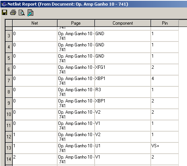Screen dimensions: 187x166
Task: Click the R3 component cell
Action: point(123,92)
